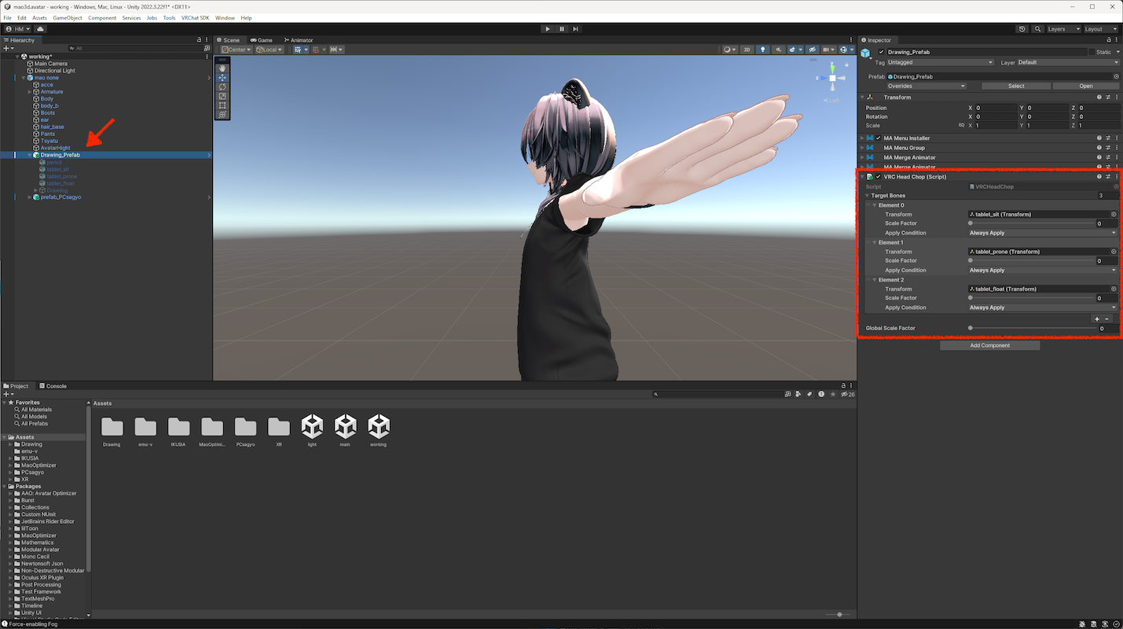Screen dimensions: 1123x629
Task: Click the Inspector lock icon
Action: click(1108, 40)
